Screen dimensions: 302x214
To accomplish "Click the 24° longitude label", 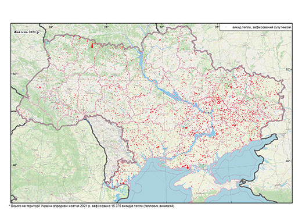I will [x=51, y=27].
